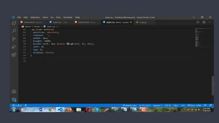The height and width of the screenshot is (123, 219).
Task: Open Skype from taskbar
Action: pos(97,110)
